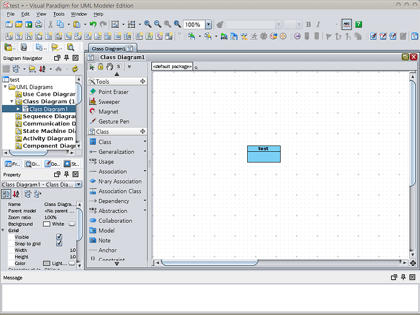Open the Class tool variants arrow
420x315 pixels.
pos(145,141)
